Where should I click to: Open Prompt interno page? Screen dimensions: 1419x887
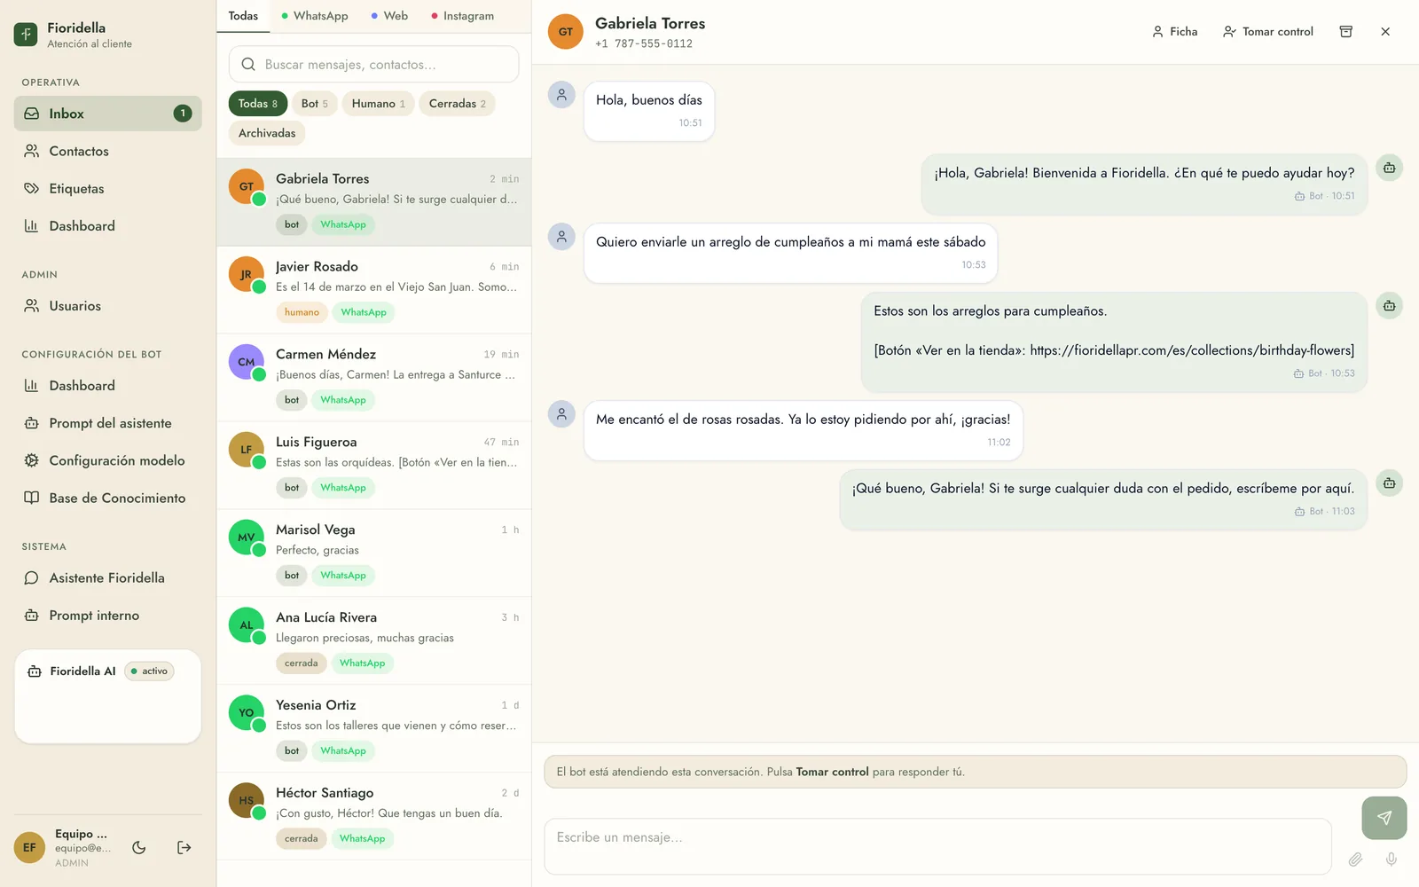click(x=107, y=615)
